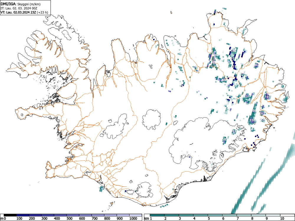295x221 pixels.
Task: Click the '10' label in the km legend
Action: [282, 219]
